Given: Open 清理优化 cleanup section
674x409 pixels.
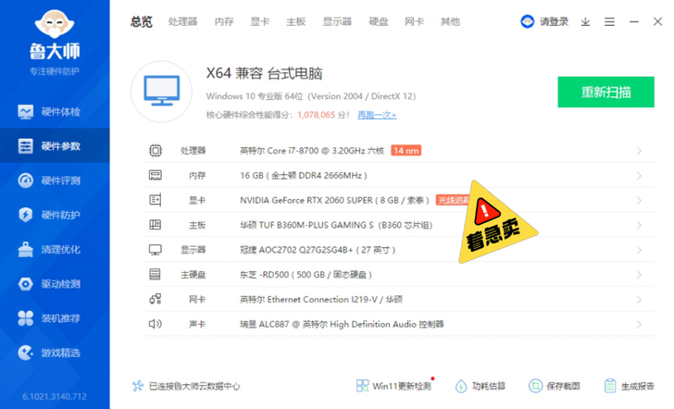Looking at the screenshot, I should 55,249.
